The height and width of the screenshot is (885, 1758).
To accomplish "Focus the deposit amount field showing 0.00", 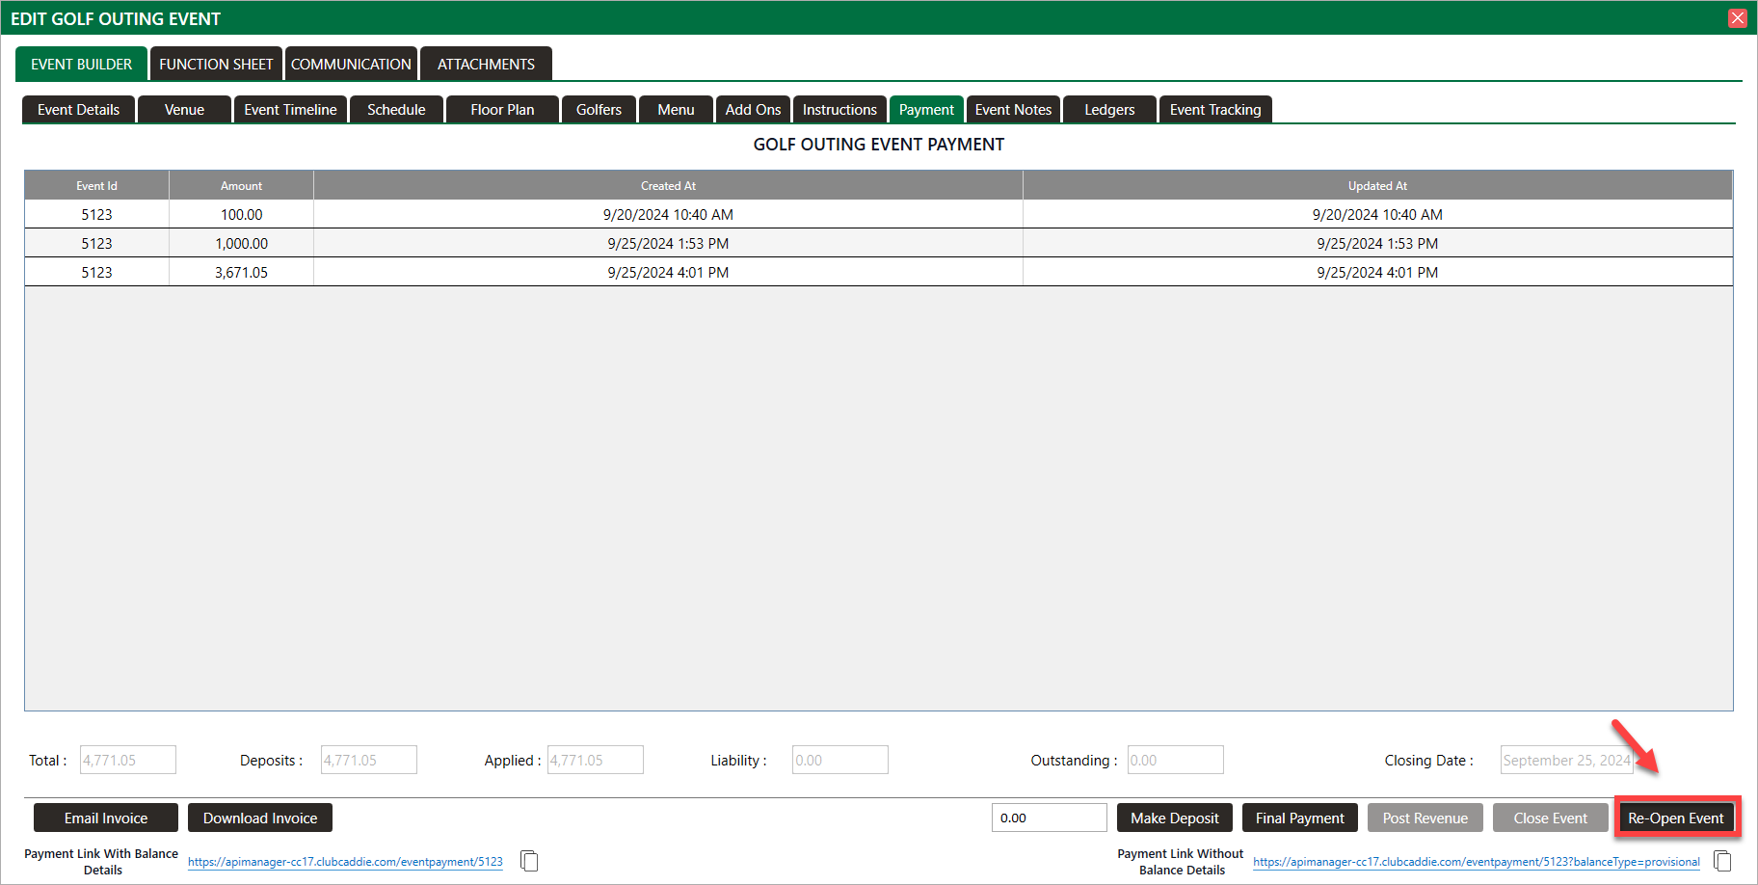I will coord(1050,818).
